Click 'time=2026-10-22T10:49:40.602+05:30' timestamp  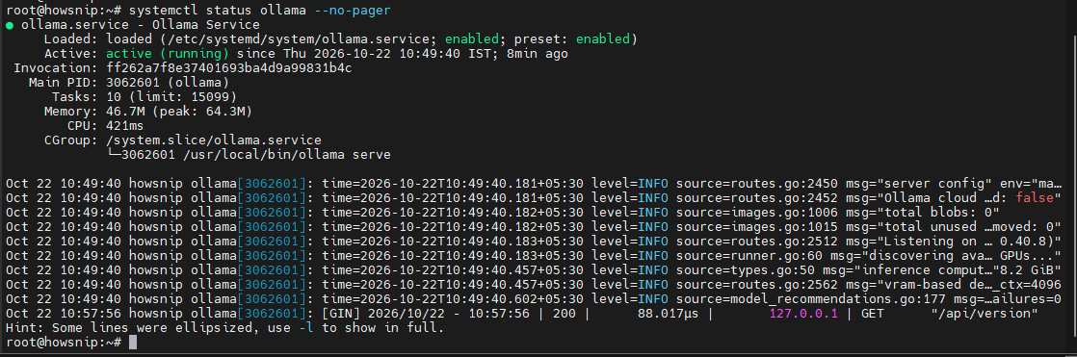tap(452, 299)
